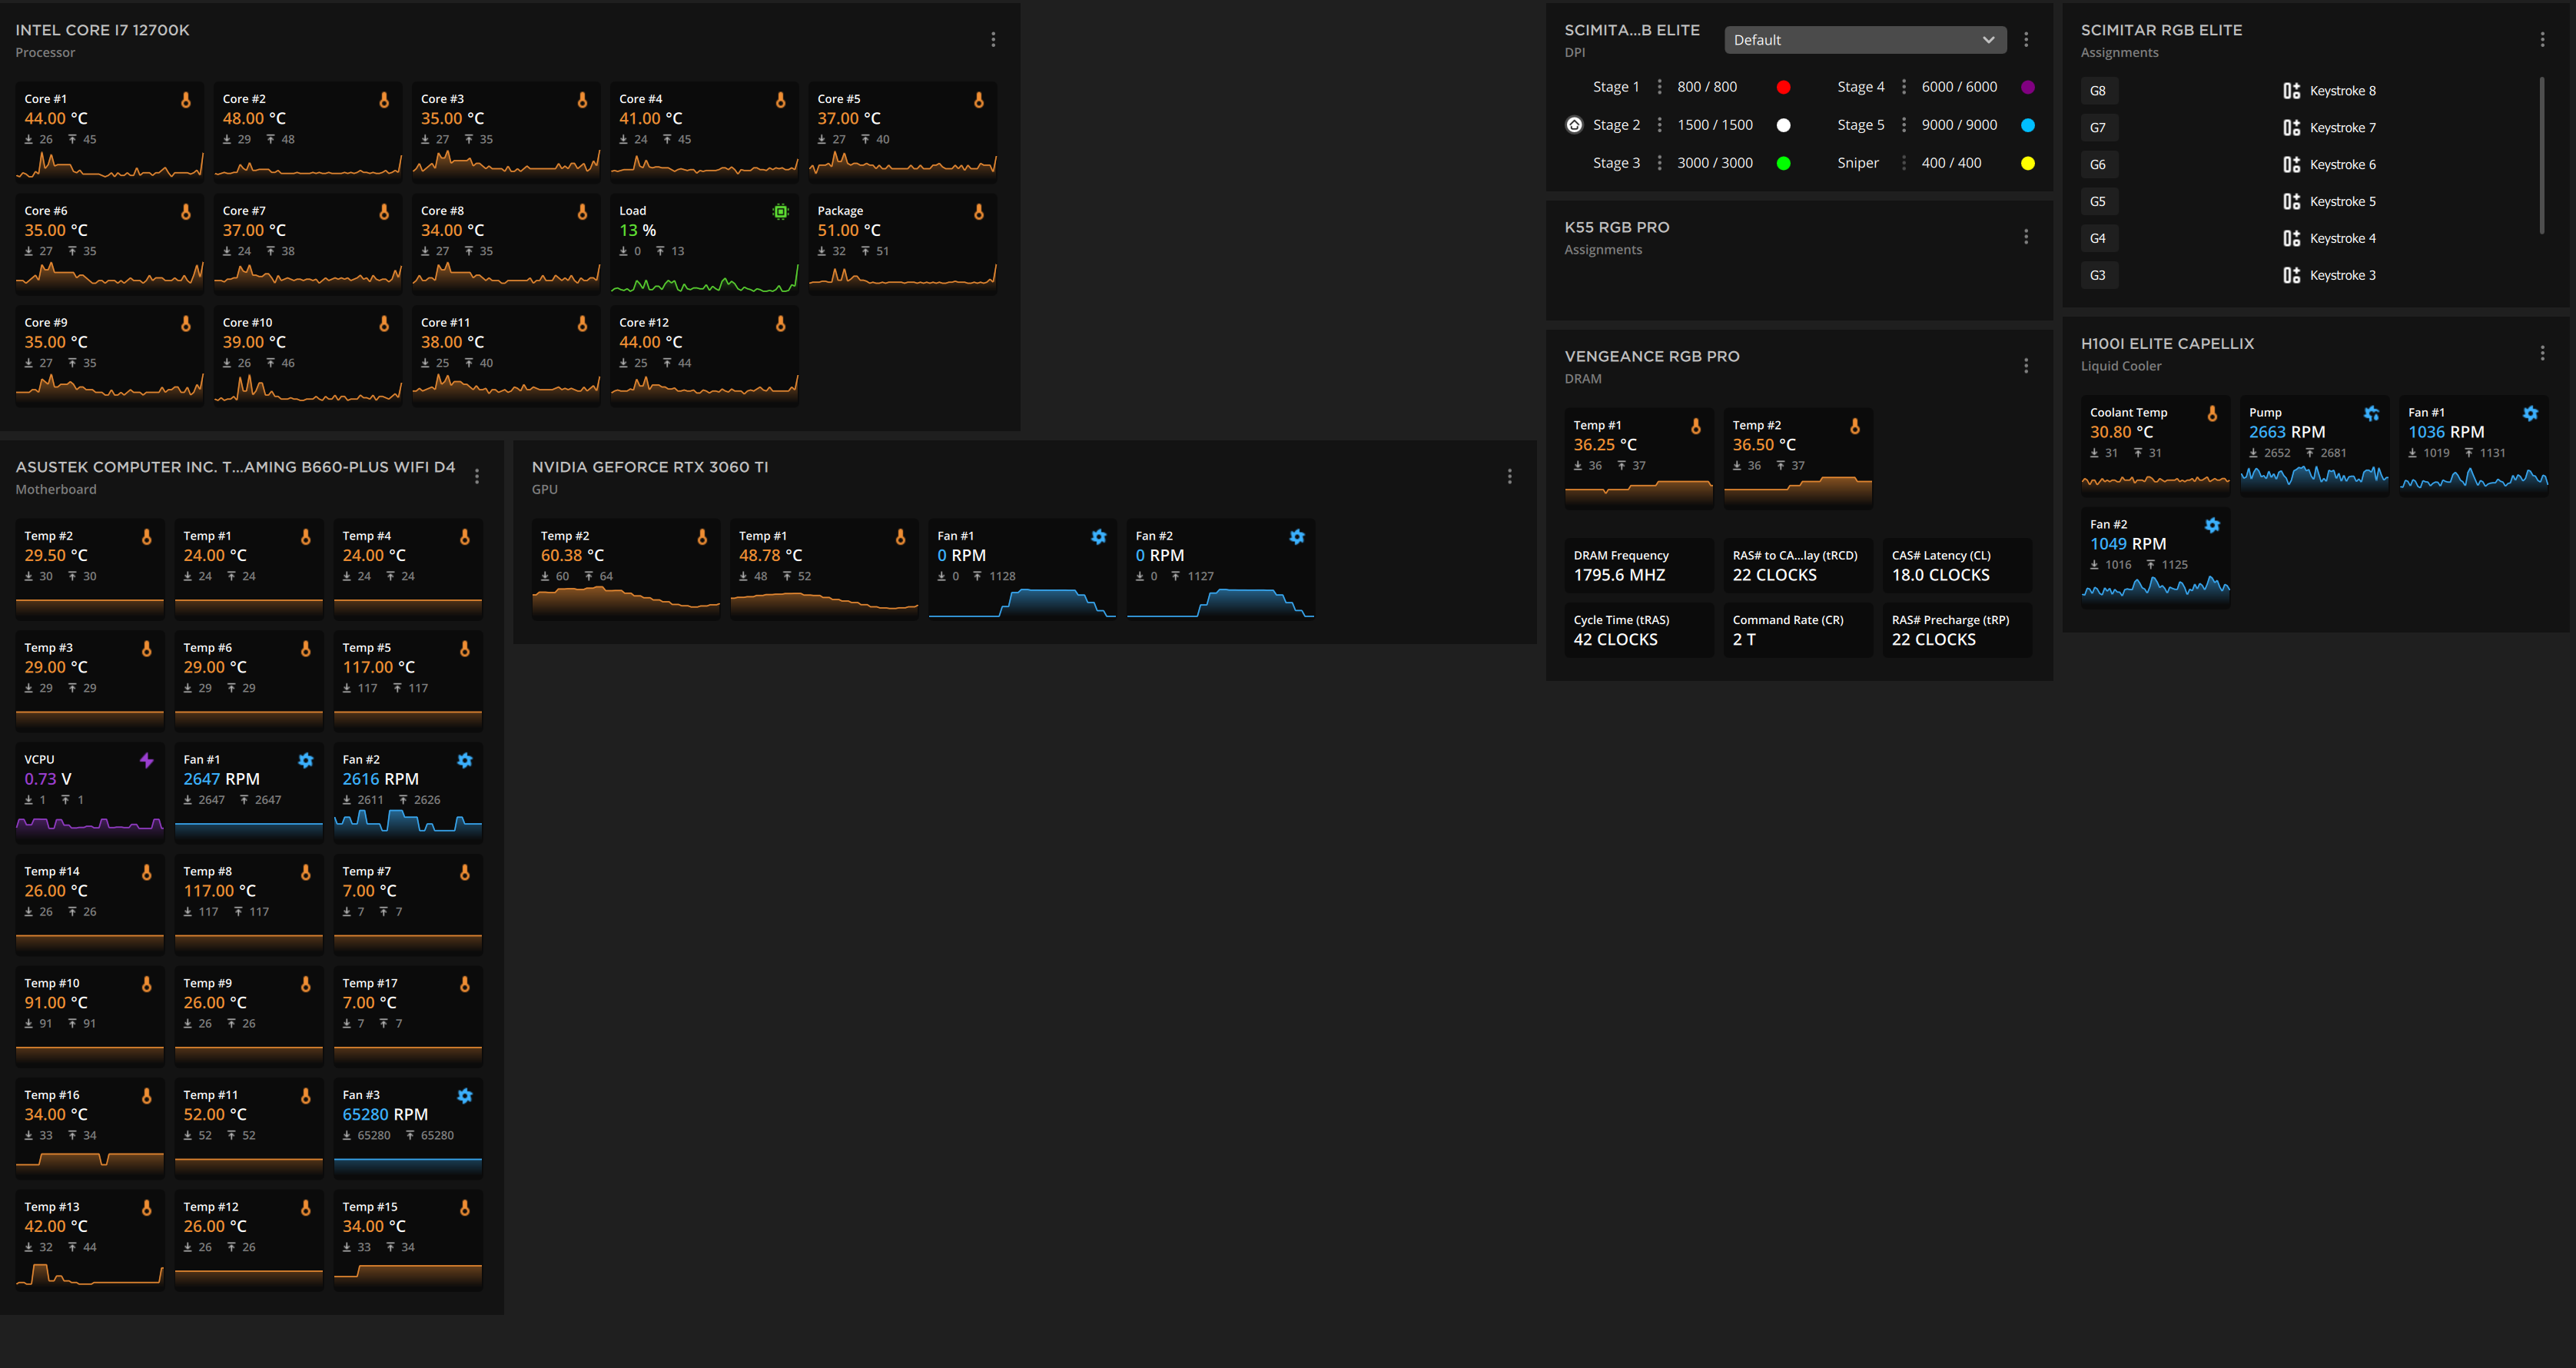Open the Scimitar DPI panel three-dot menu

click(x=2026, y=39)
